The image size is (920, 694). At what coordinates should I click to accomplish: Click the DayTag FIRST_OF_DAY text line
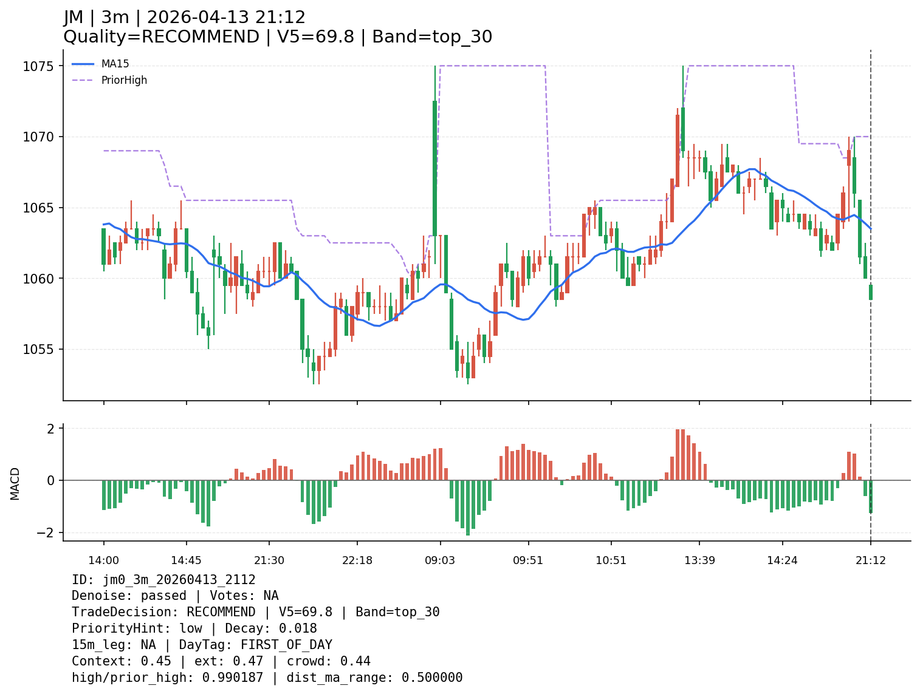[202, 645]
